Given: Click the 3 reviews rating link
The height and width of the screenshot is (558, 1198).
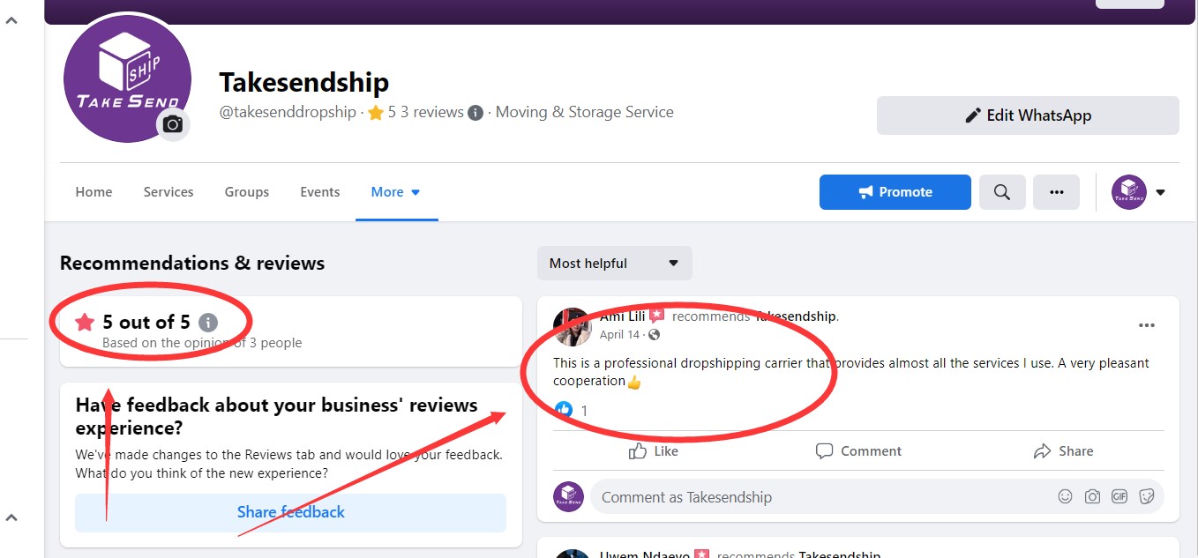Looking at the screenshot, I should coord(431,113).
